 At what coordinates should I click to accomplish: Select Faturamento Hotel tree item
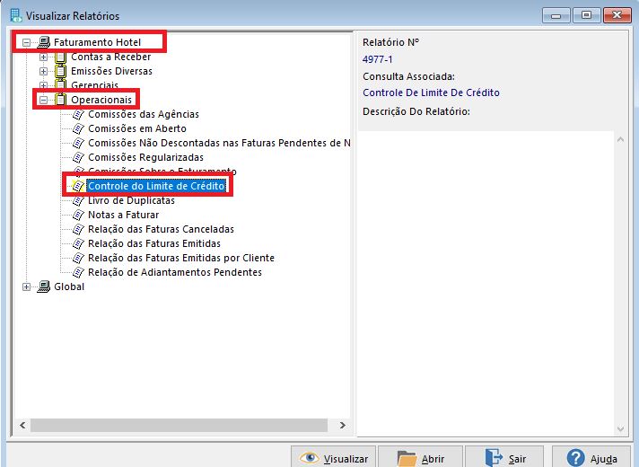pyautogui.click(x=98, y=42)
